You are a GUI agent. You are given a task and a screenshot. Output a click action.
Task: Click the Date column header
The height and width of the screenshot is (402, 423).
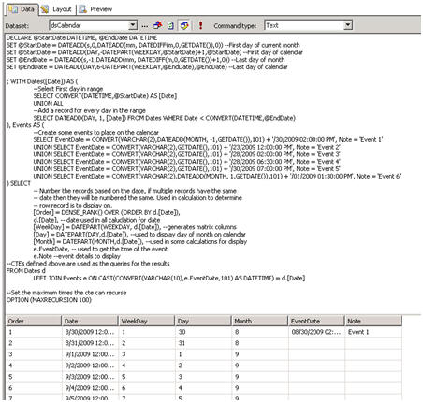point(90,321)
